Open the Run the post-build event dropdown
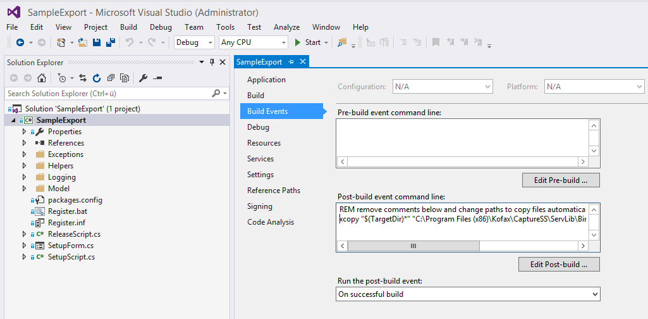Viewport: 648px width, 319px height. [x=468, y=294]
